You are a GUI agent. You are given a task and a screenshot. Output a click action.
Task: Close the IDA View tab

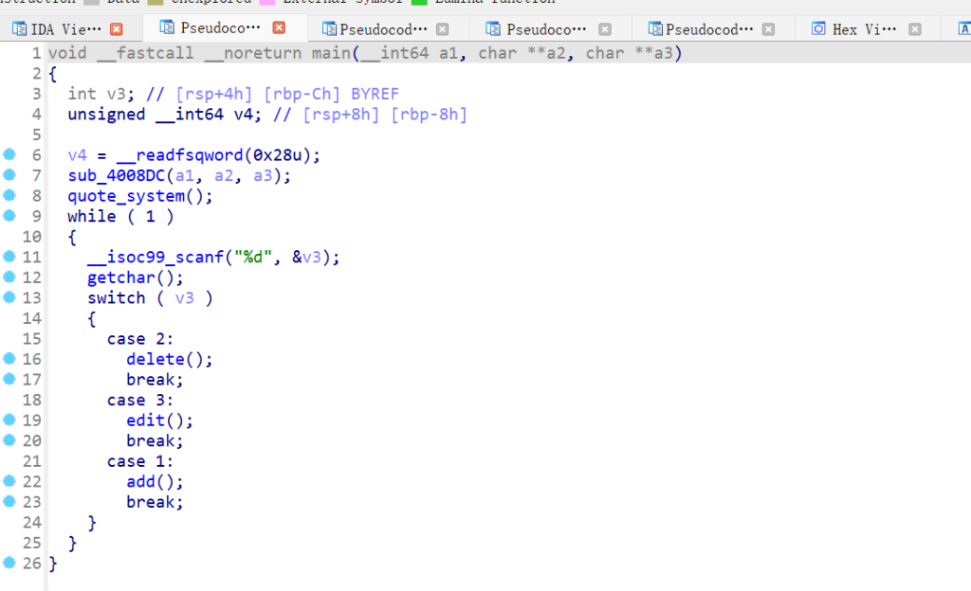coord(117,29)
